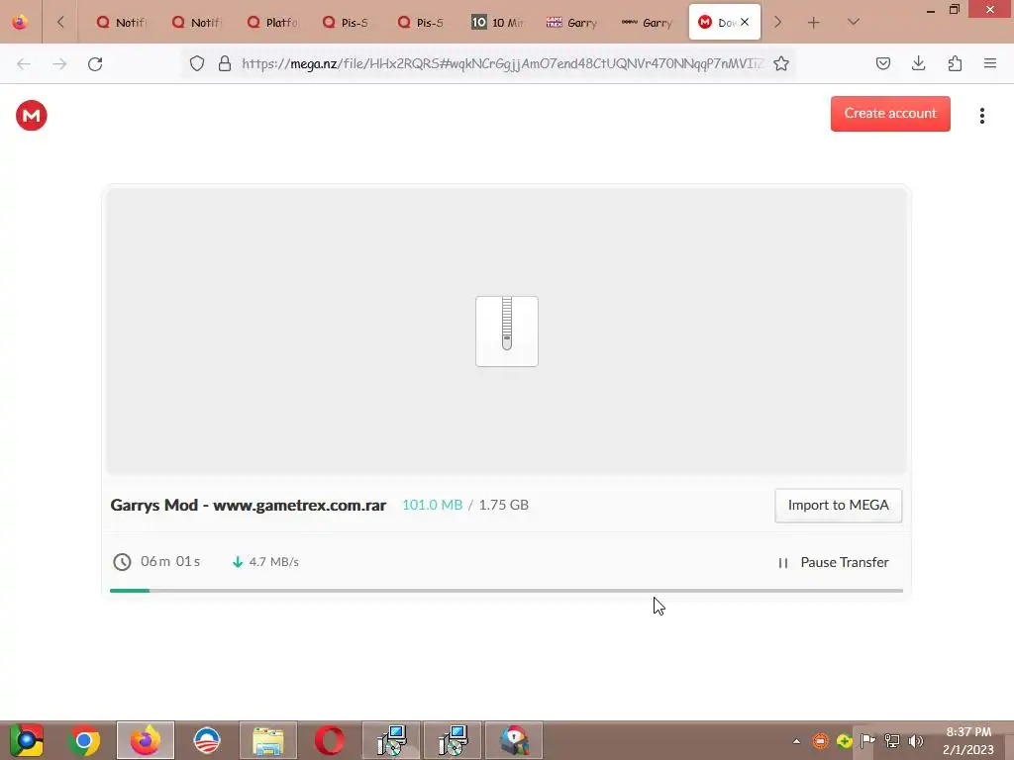Switch to the first Notif tab
The image size is (1014, 760).
coord(122,22)
